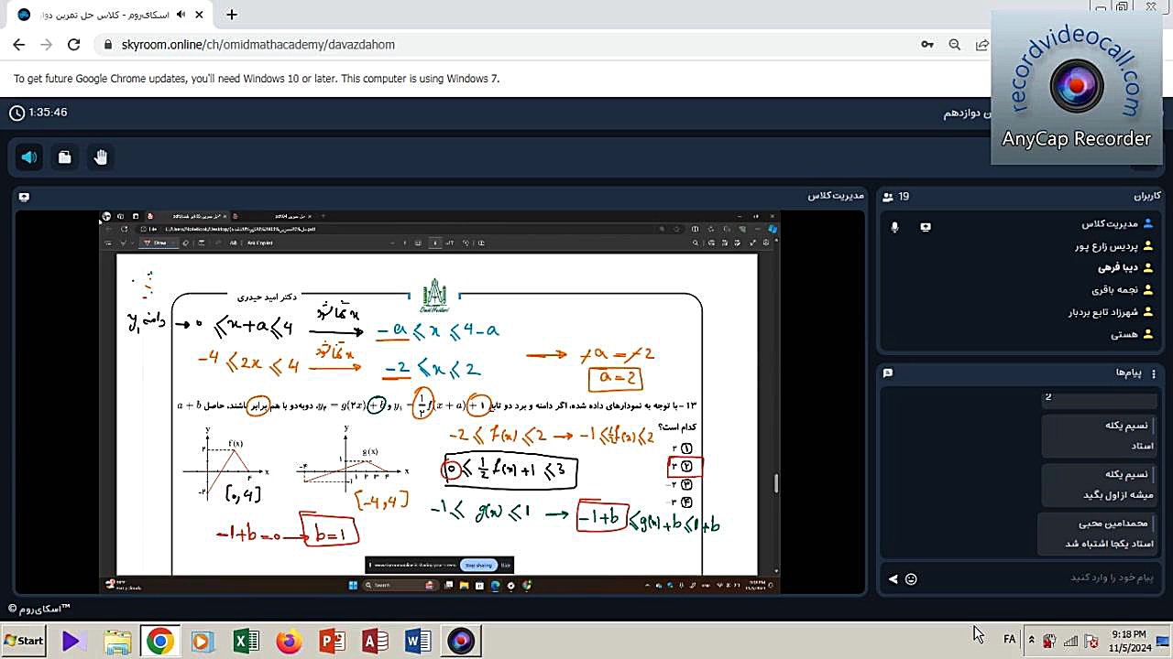This screenshot has width=1173, height=659.
Task: Click the session timer clock icon
Action: [17, 113]
